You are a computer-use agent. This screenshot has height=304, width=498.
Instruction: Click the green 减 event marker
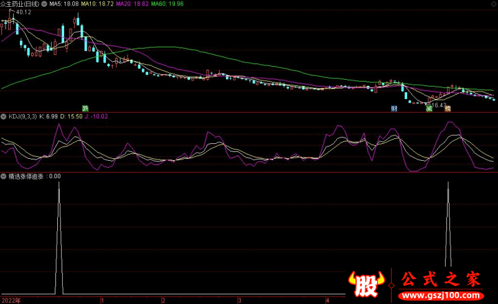[x=429, y=108]
